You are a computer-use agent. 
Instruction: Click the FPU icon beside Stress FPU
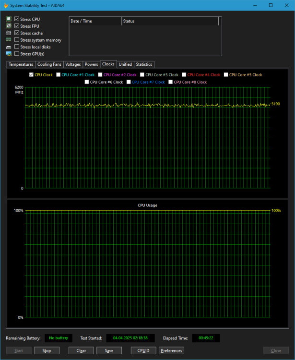click(9, 26)
